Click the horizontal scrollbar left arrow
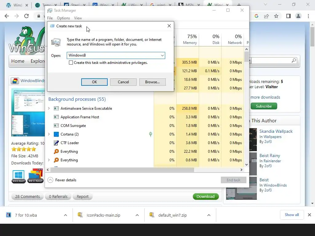The image size is (315, 236). (48, 170)
